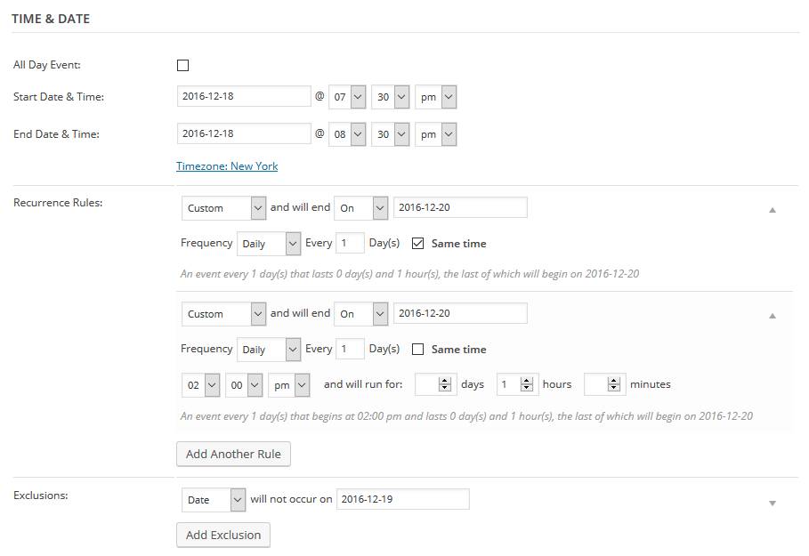Click the days spinner in run duration
The width and height of the screenshot is (809, 556).
[x=436, y=384]
